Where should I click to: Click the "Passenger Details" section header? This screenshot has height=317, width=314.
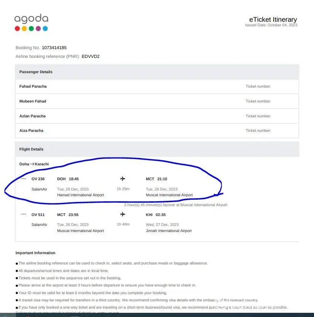click(x=157, y=72)
